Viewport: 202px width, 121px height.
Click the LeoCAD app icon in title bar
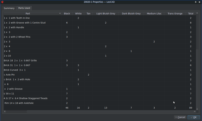3,2
